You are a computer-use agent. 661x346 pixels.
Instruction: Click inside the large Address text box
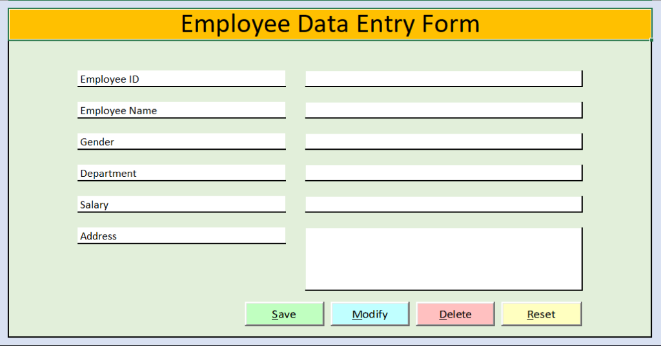(x=444, y=259)
